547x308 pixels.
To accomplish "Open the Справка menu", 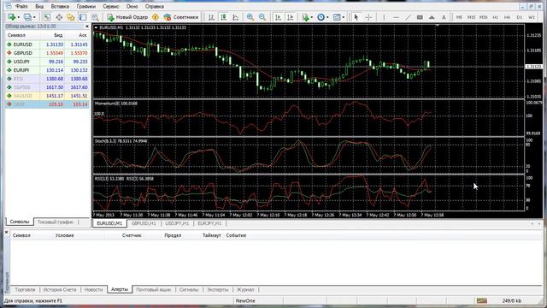I will point(155,6).
